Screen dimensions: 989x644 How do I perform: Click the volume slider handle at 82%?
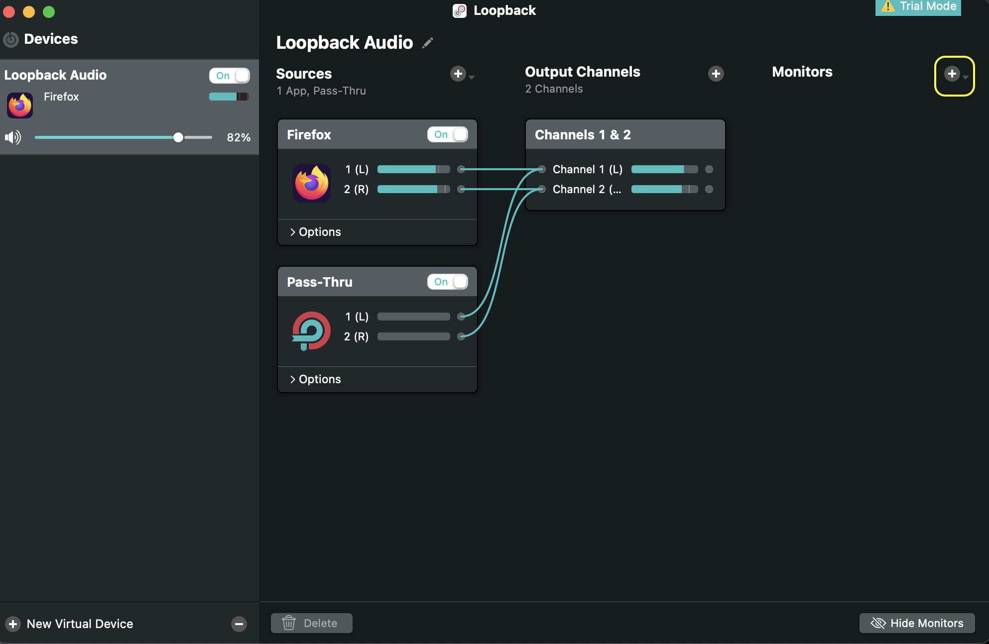pos(178,137)
